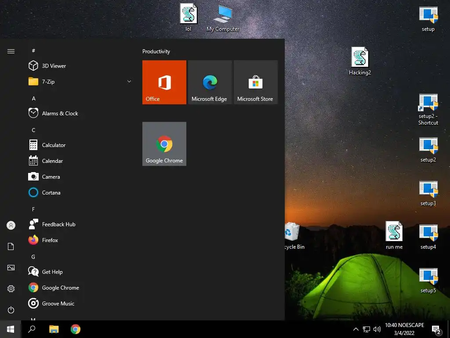Open File Explorer on taskbar
The image size is (450, 338).
[54, 329]
